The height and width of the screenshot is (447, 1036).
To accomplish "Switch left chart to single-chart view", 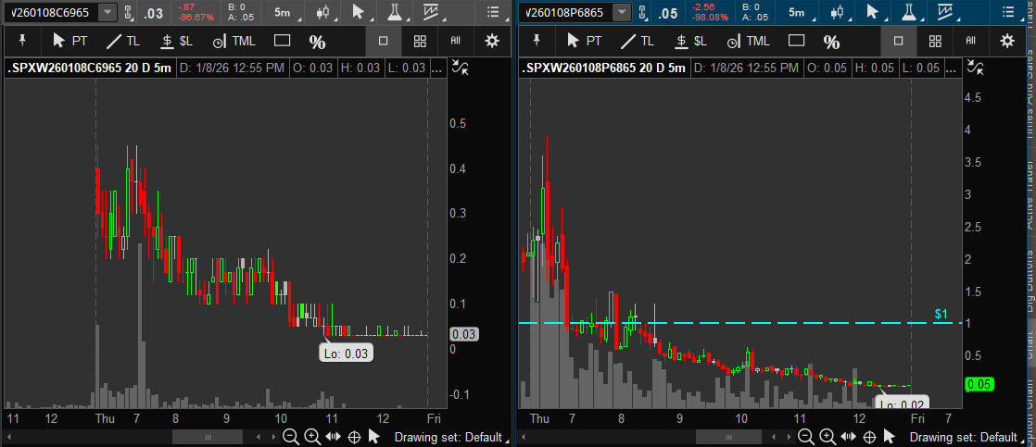I will (385, 42).
